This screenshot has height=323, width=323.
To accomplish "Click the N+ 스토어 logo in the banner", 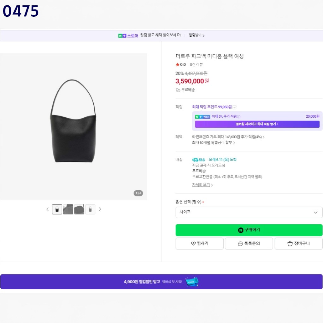I will [x=128, y=36].
